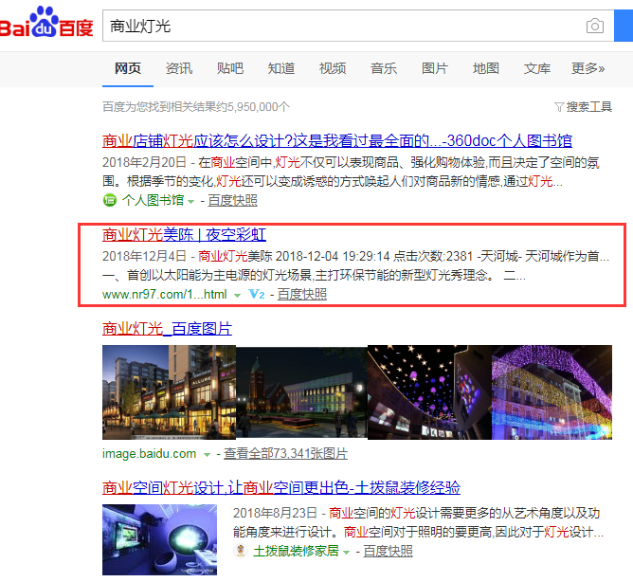This screenshot has width=633, height=582.
Task: Open the dark lit building plaza thumbnail
Action: click(301, 392)
